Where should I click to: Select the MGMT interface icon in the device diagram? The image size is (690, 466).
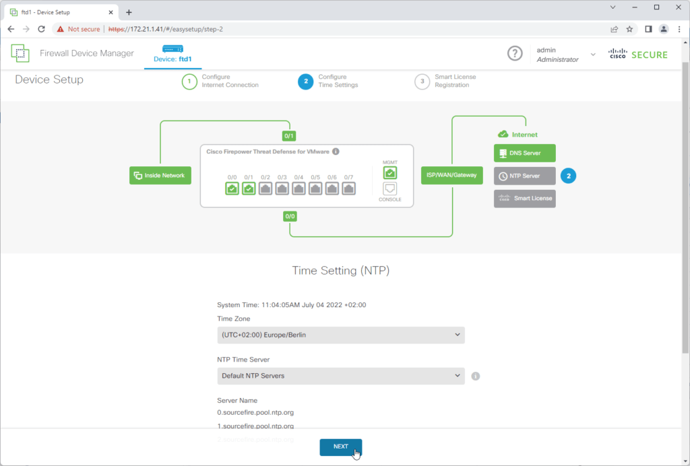[x=390, y=173]
